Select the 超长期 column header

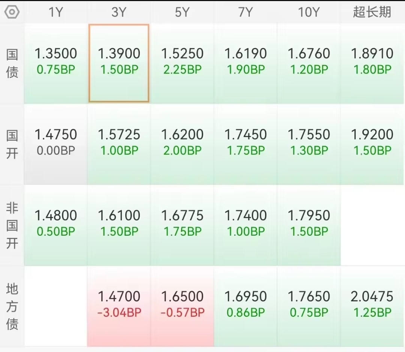point(372,12)
